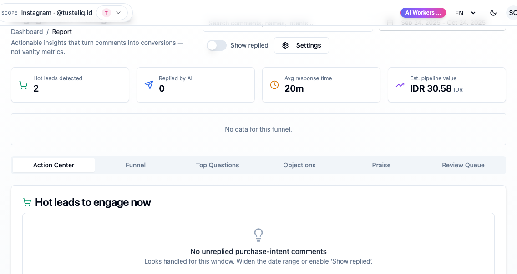Click the trending line icon on Est. pipeline value card
The width and height of the screenshot is (517, 274).
click(400, 84)
